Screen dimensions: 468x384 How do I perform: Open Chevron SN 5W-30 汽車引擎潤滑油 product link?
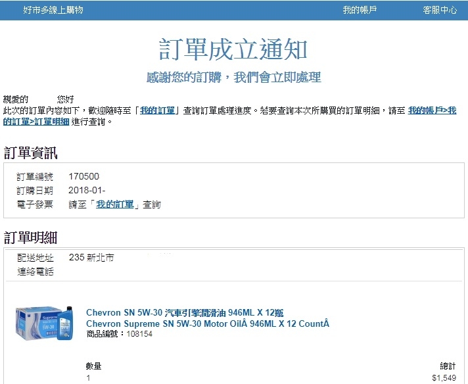click(185, 312)
